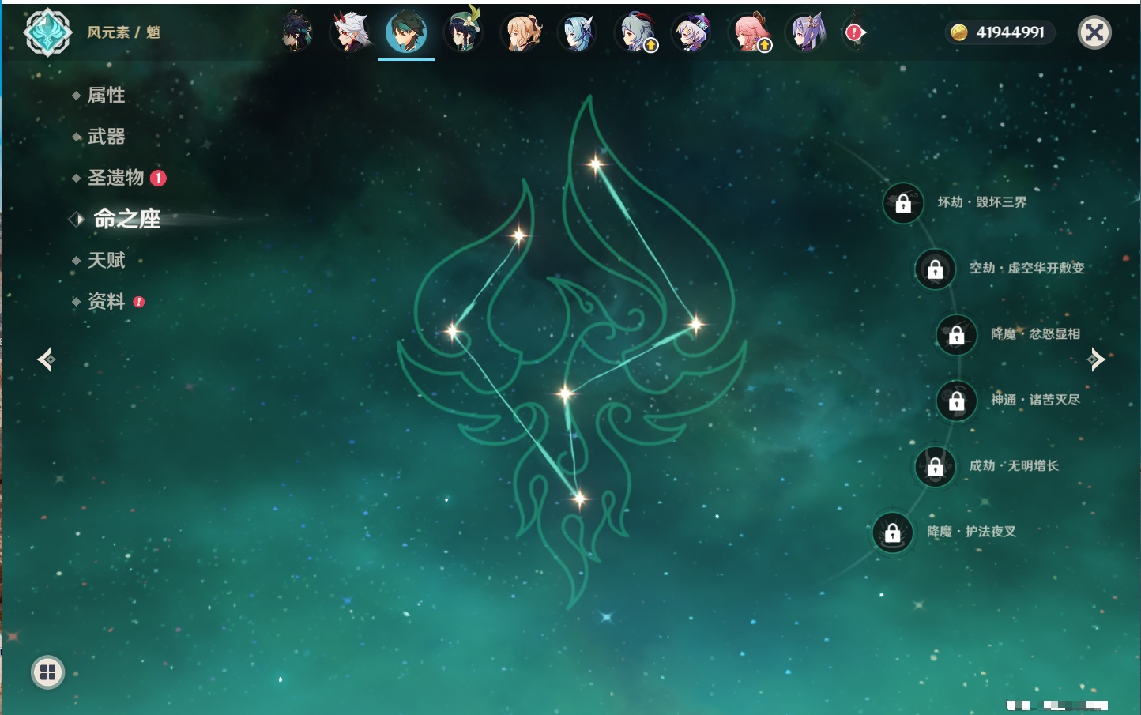This screenshot has height=715, width=1141.
Task: Switch to Jean's blonde ponytail avatar
Action: [x=521, y=32]
